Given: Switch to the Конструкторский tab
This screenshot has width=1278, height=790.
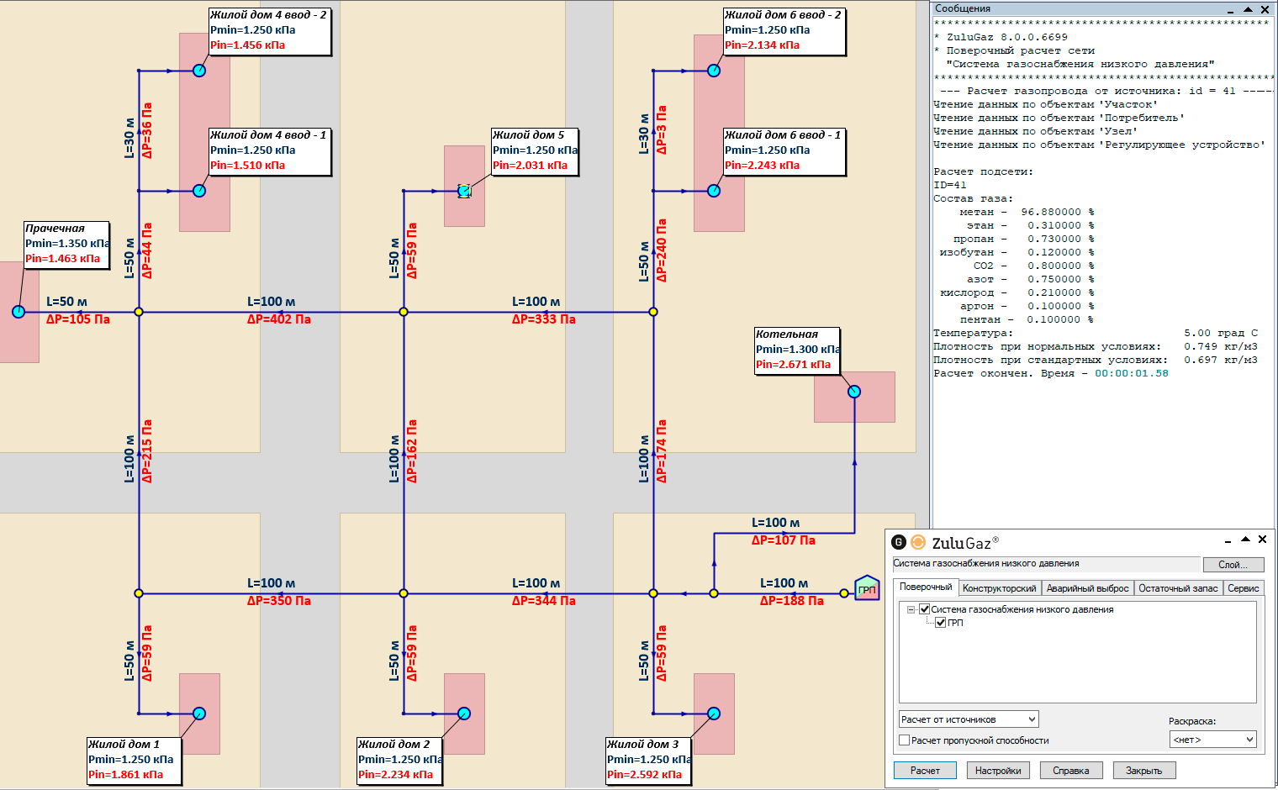Looking at the screenshot, I should pos(999,588).
